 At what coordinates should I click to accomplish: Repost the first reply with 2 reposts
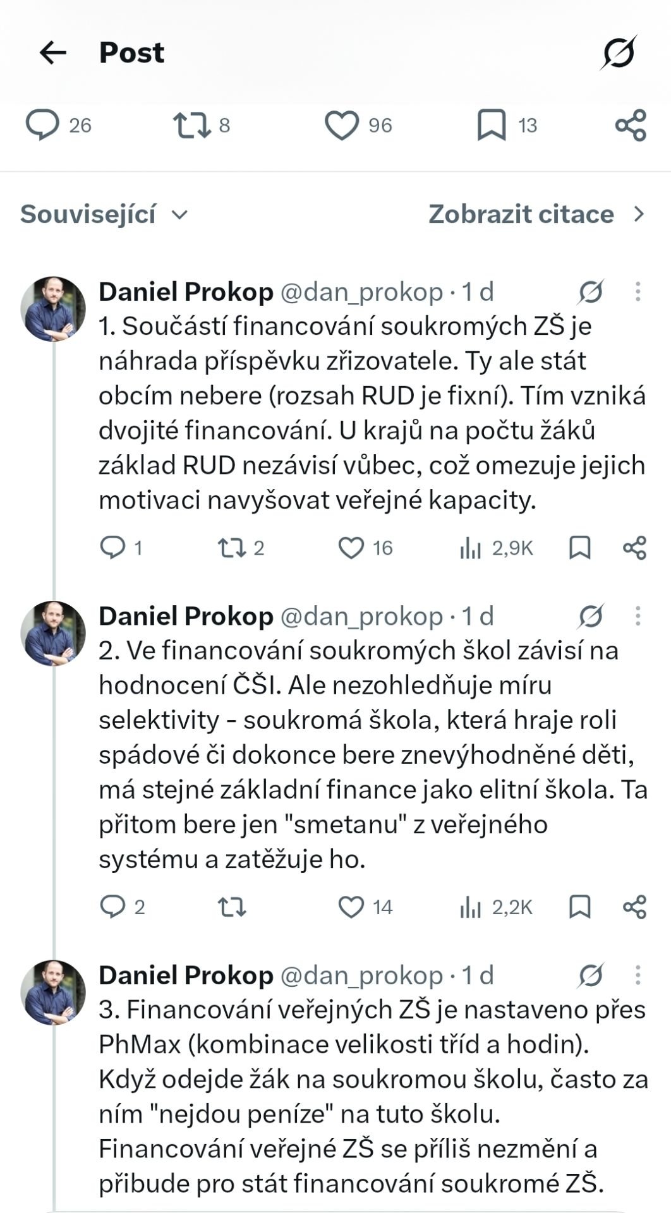coord(241,548)
